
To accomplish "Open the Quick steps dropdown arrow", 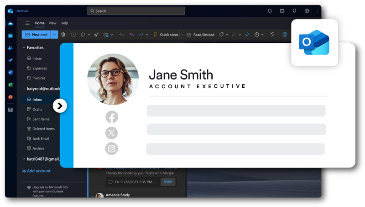I will (182, 35).
